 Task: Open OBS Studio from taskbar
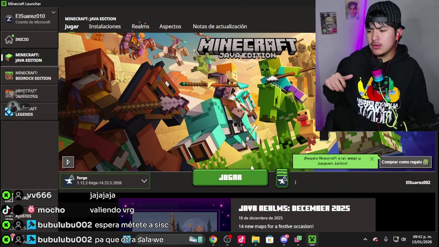pos(227,239)
